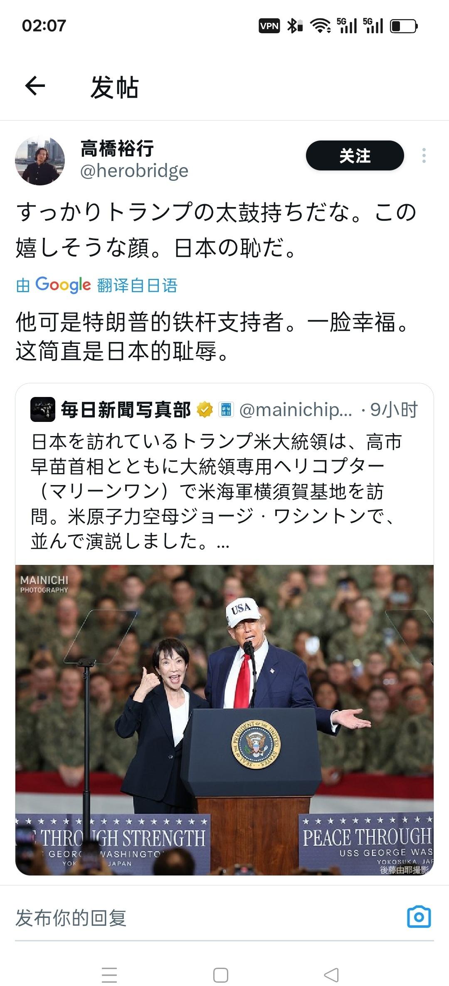Open the quoted photo of podium speech
This screenshot has width=449, height=986.
click(x=224, y=720)
